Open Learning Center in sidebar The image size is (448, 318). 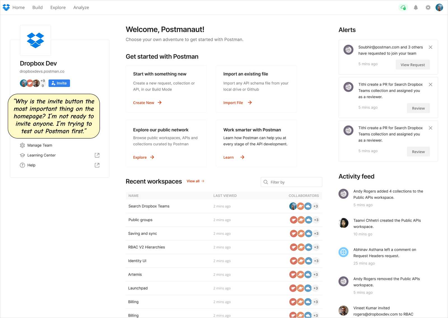coord(41,155)
